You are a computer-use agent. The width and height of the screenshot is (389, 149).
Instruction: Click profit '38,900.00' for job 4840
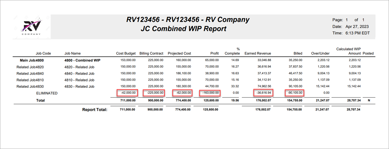point(212,73)
